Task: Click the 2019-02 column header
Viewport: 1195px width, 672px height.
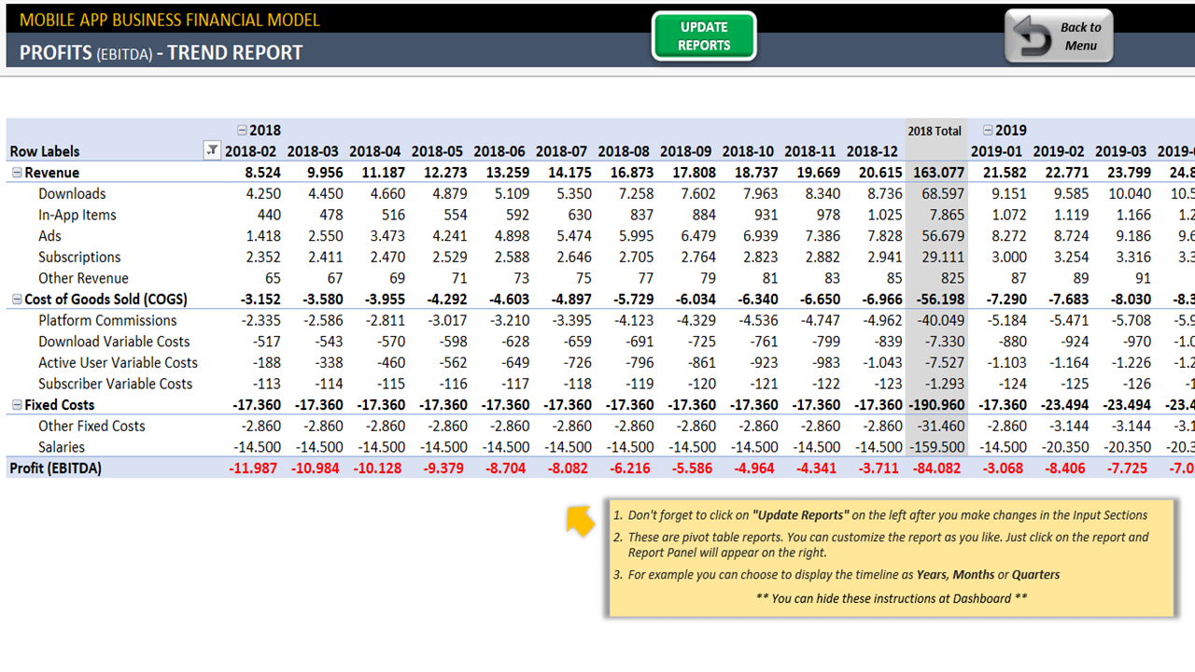Action: (x=1059, y=151)
